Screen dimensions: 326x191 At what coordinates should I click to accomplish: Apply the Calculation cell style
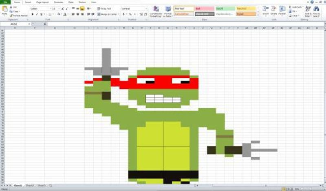coord(184,14)
